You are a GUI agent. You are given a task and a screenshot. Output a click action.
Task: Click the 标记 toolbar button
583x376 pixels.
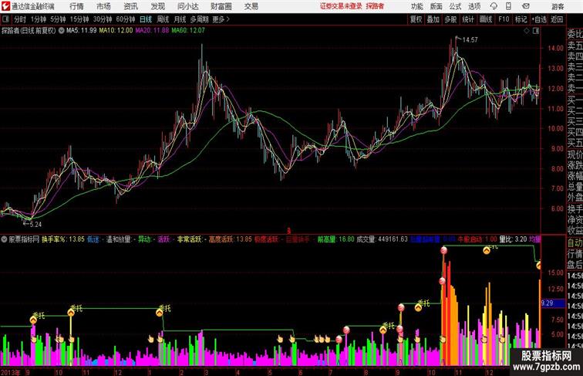tap(521, 19)
